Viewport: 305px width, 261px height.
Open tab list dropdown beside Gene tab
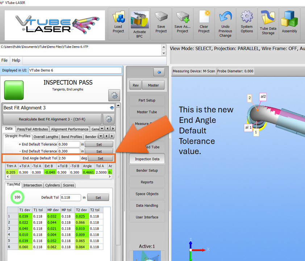click(102, 129)
